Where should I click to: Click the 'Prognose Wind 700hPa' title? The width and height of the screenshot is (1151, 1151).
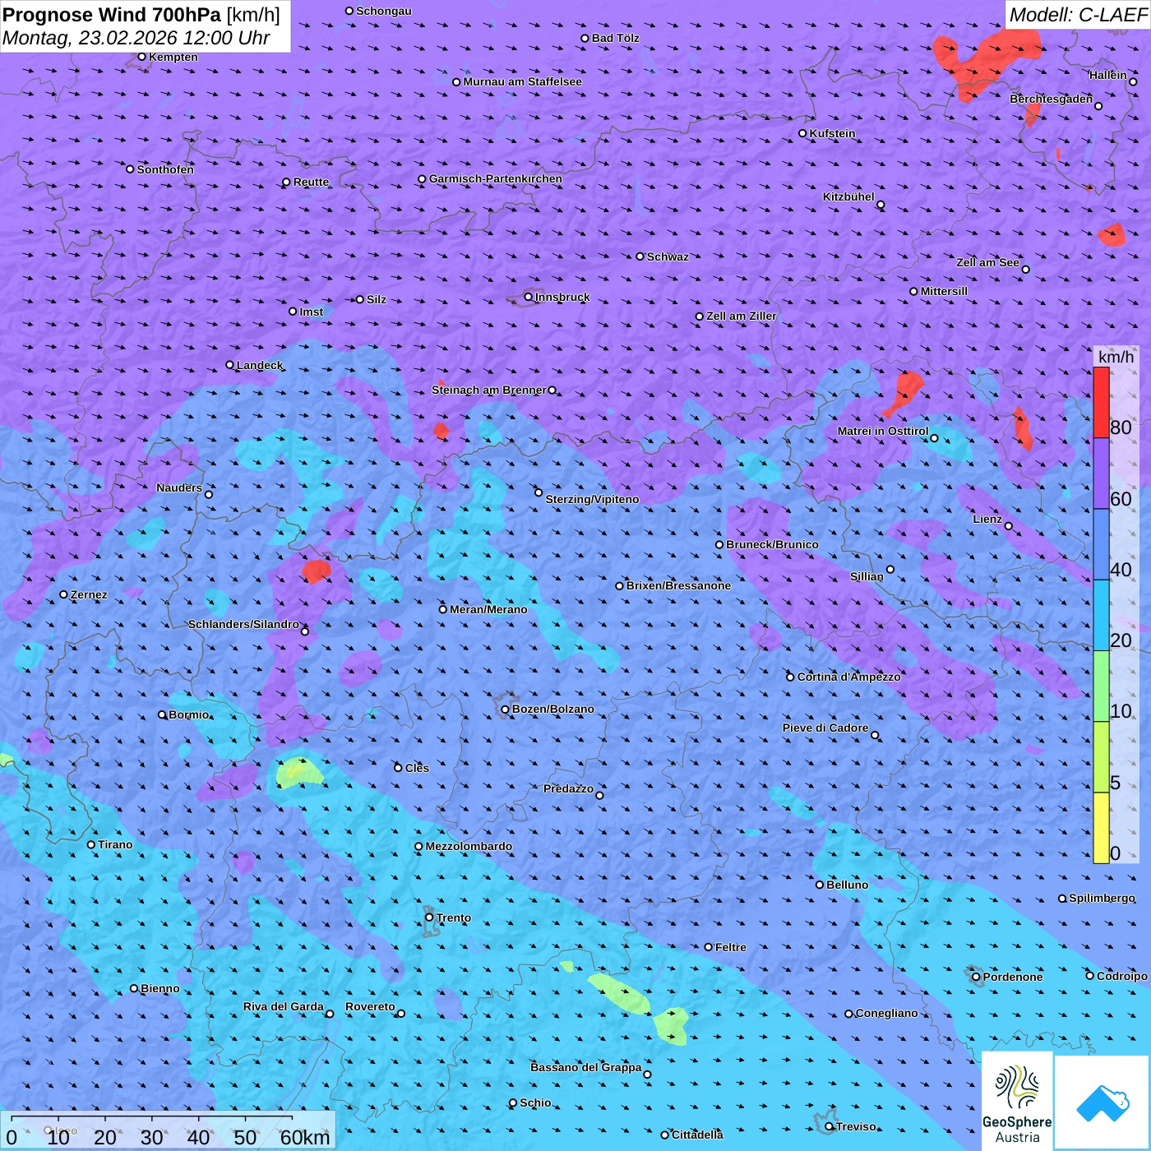tap(112, 15)
